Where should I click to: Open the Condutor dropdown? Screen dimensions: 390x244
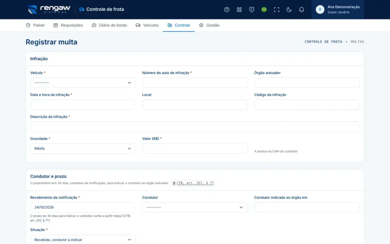195,207
